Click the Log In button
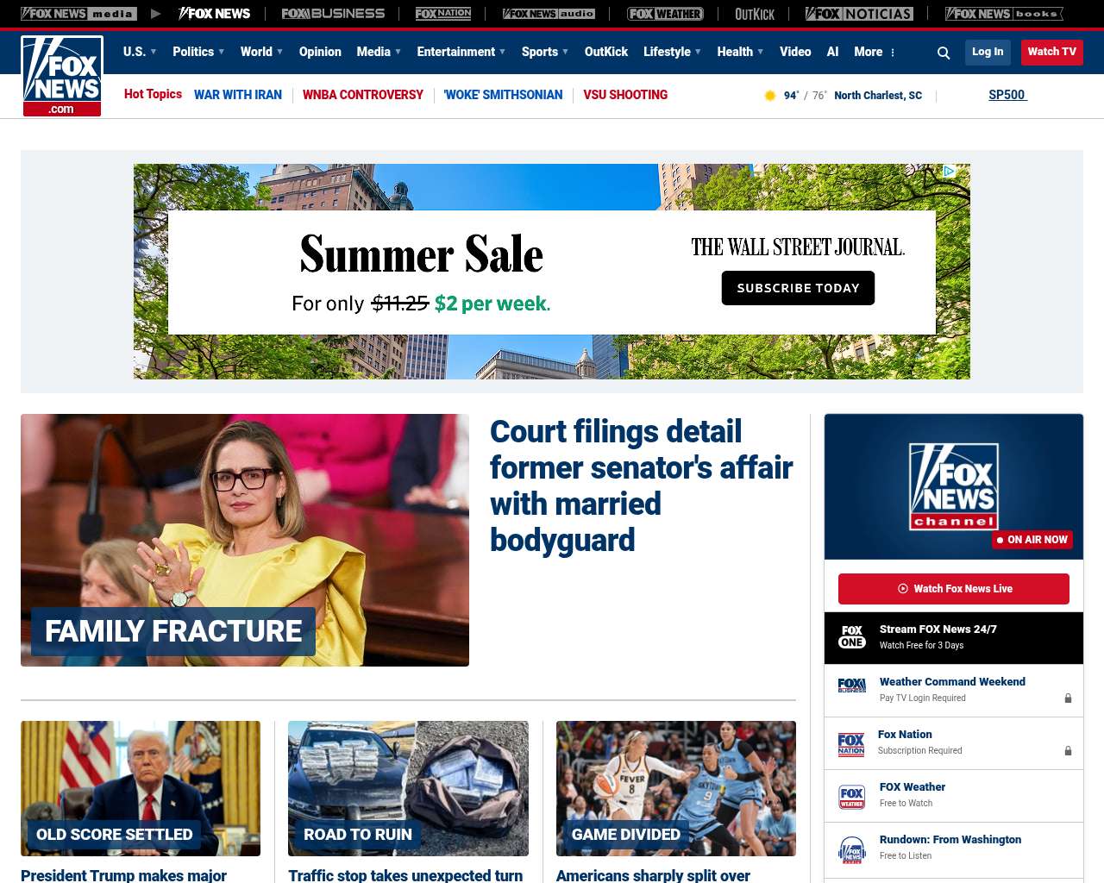The height and width of the screenshot is (883, 1104). (x=988, y=52)
